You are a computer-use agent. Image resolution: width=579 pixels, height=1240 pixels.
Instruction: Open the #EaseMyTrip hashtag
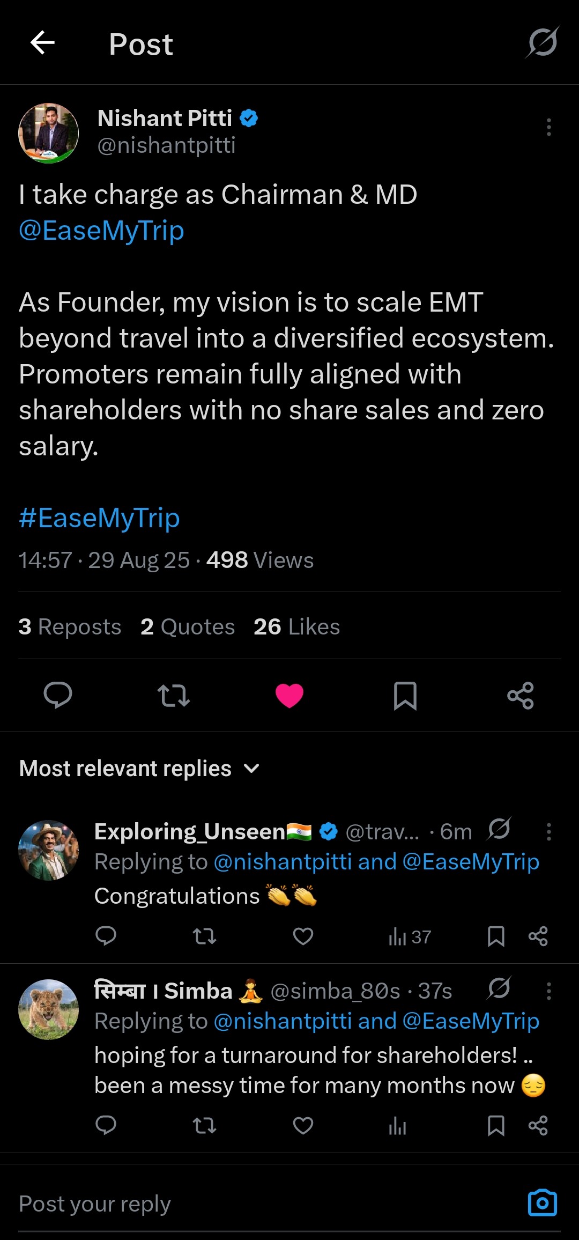(99, 518)
